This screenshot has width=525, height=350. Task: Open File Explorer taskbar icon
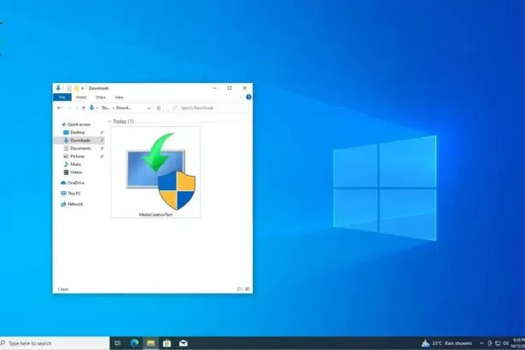coord(151,343)
